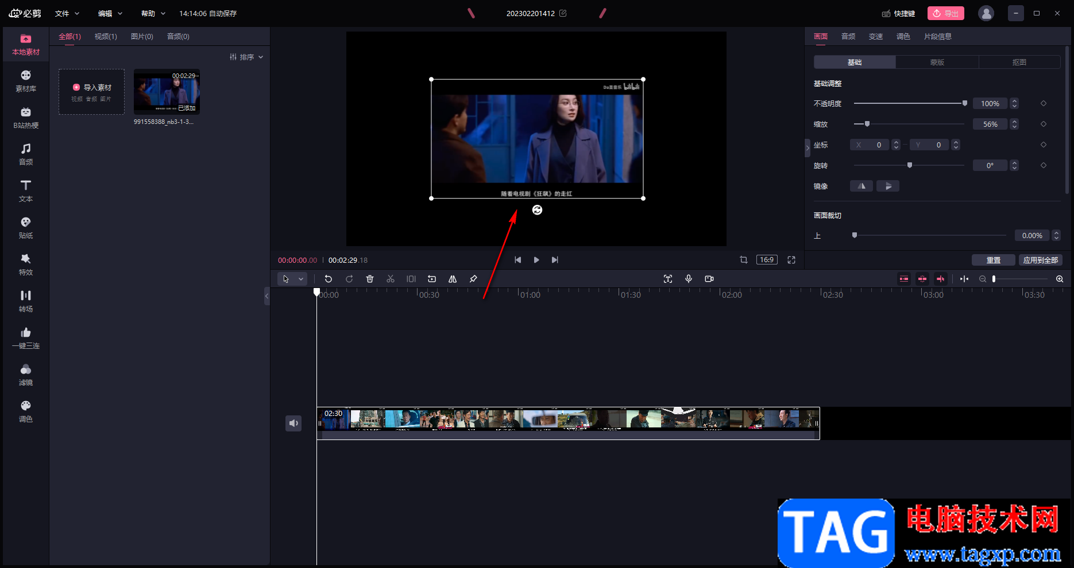Select the 抠图 cutout sub-tab
Viewport: 1074px width, 568px height.
click(1019, 62)
